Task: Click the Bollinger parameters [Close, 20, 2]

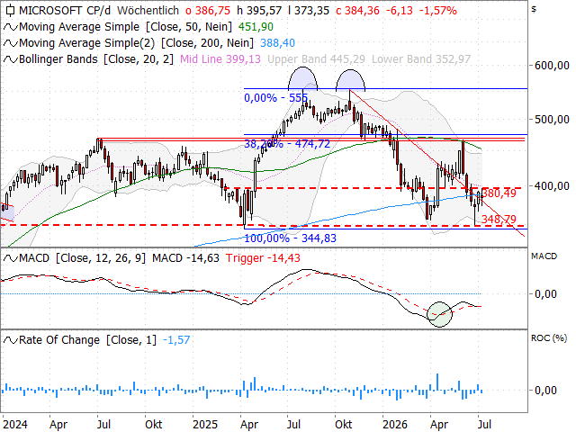Action: 139,59
